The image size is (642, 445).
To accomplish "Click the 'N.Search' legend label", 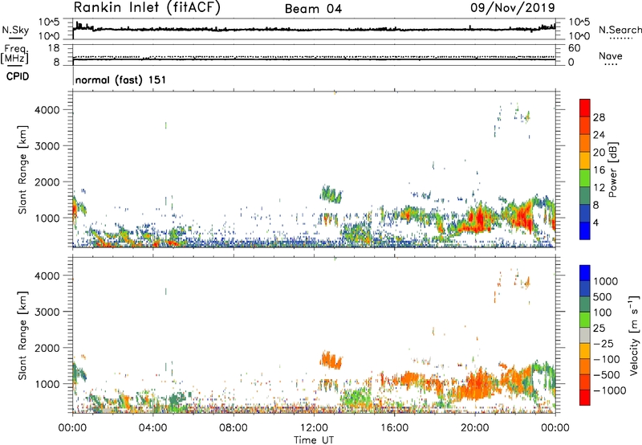I will click(x=620, y=30).
